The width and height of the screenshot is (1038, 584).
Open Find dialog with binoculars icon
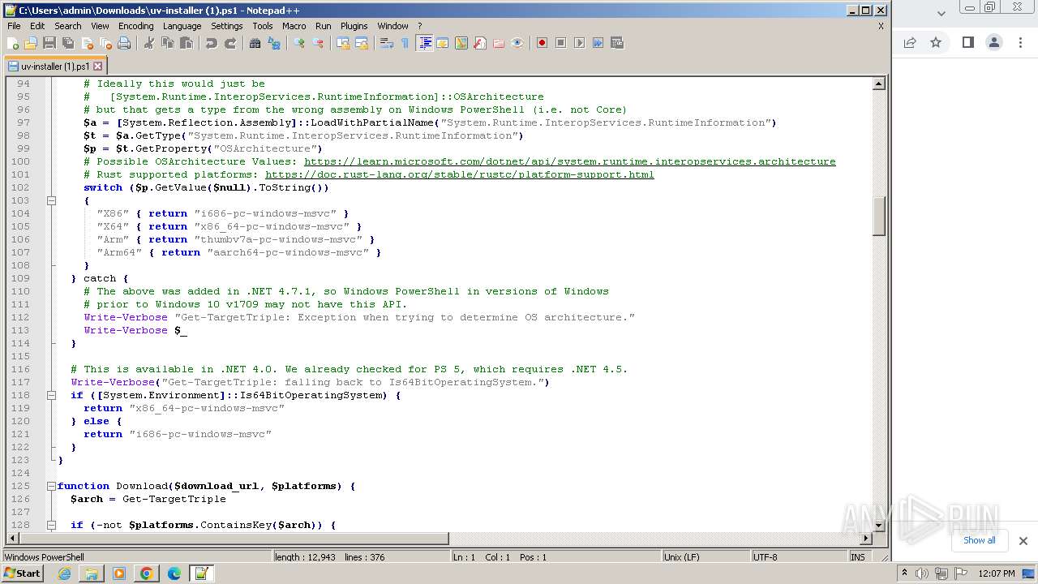255,43
